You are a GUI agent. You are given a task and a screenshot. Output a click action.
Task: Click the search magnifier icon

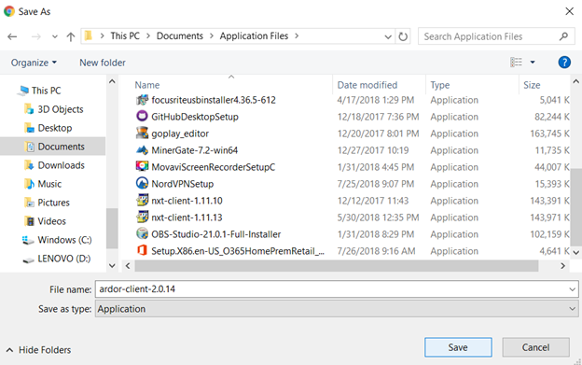click(563, 36)
